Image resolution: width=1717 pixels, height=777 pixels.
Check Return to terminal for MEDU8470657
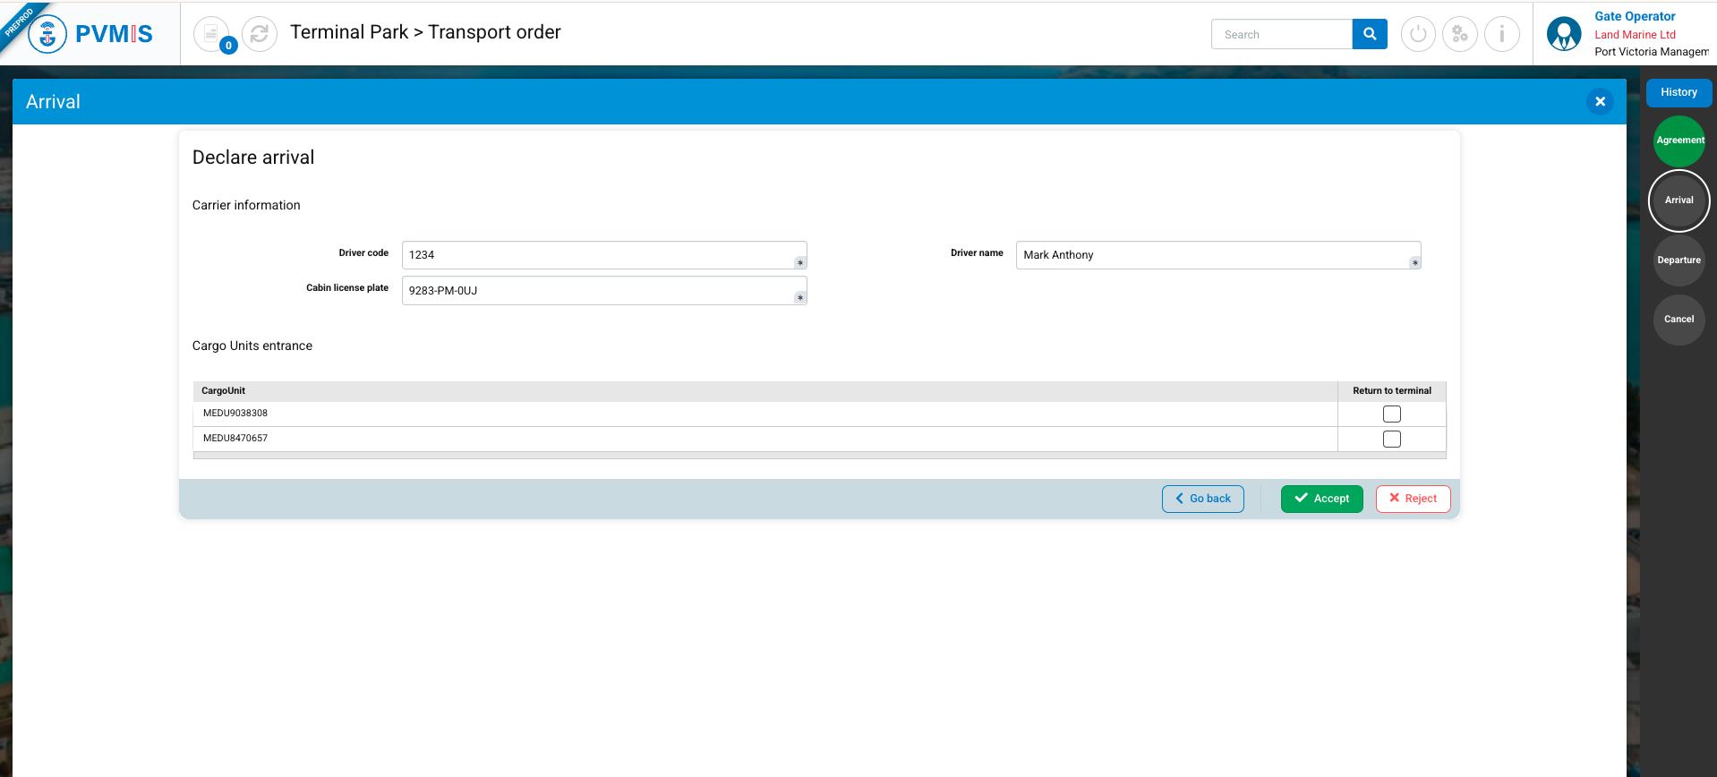[x=1391, y=439]
